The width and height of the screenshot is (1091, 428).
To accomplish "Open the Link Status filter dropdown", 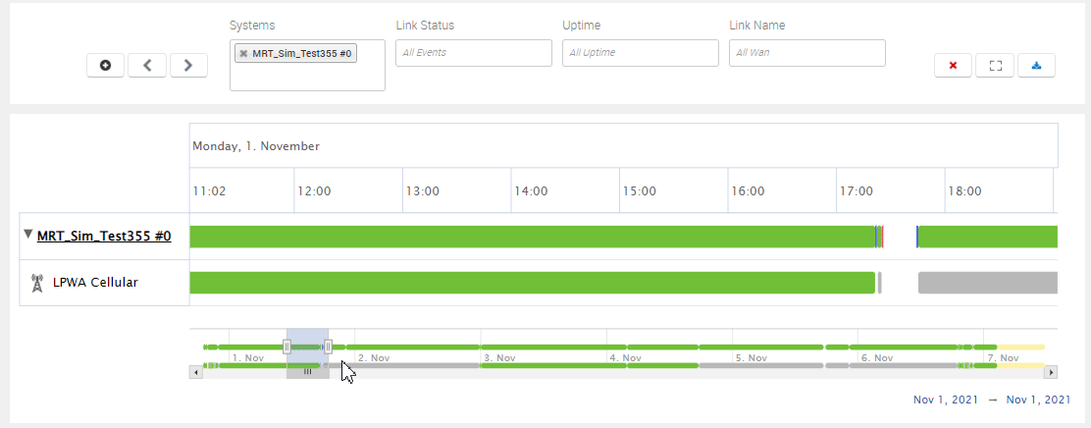I will pos(473,53).
